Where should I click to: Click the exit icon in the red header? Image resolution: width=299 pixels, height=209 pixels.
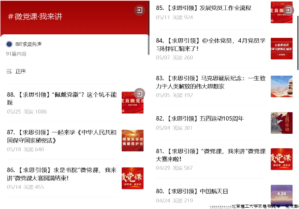pos(139,10)
